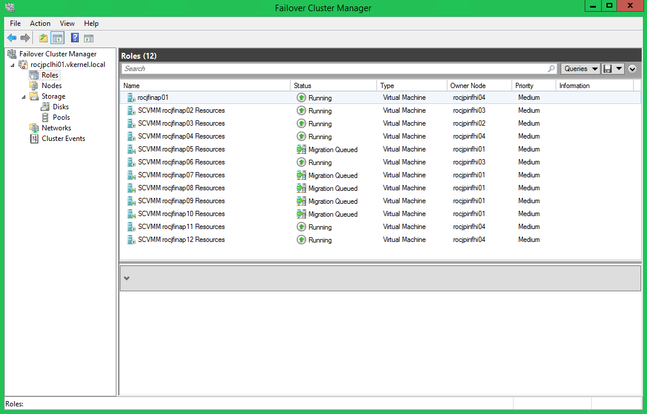Select Pools under Storage

click(x=62, y=117)
